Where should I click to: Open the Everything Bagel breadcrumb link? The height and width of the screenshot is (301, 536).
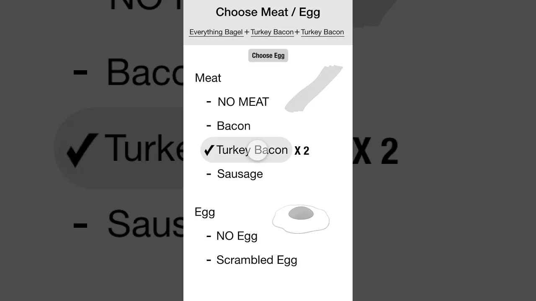(216, 32)
